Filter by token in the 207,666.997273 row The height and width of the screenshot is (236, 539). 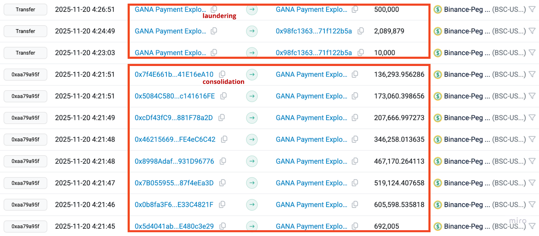(532, 118)
